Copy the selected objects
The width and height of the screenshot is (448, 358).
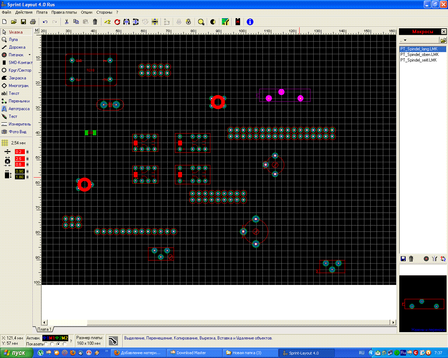coord(76,22)
